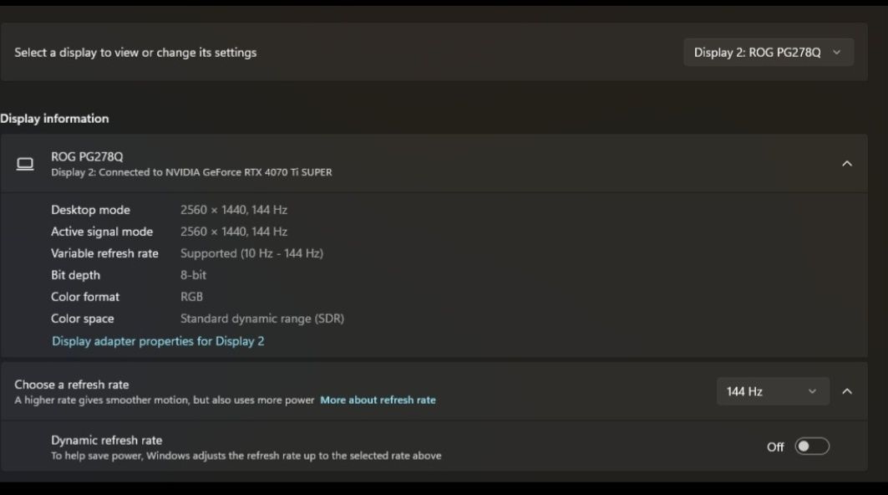Click the Dynamic refresh rate label
The image size is (888, 495).
(x=106, y=440)
